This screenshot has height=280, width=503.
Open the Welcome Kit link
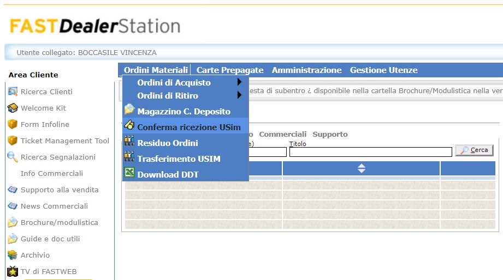[43, 108]
